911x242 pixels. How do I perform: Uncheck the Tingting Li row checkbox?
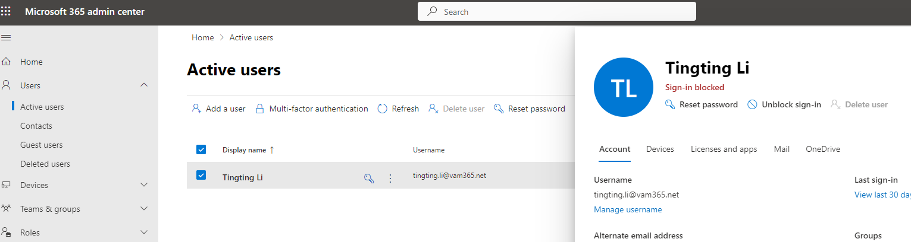coord(201,175)
